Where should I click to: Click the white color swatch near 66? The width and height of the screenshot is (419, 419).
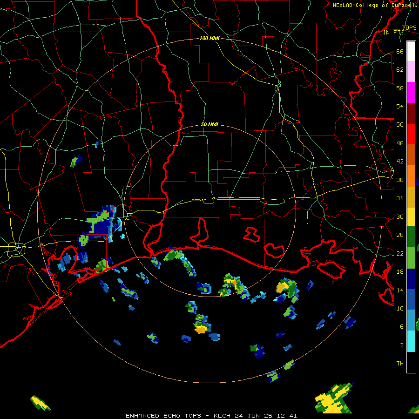411,51
